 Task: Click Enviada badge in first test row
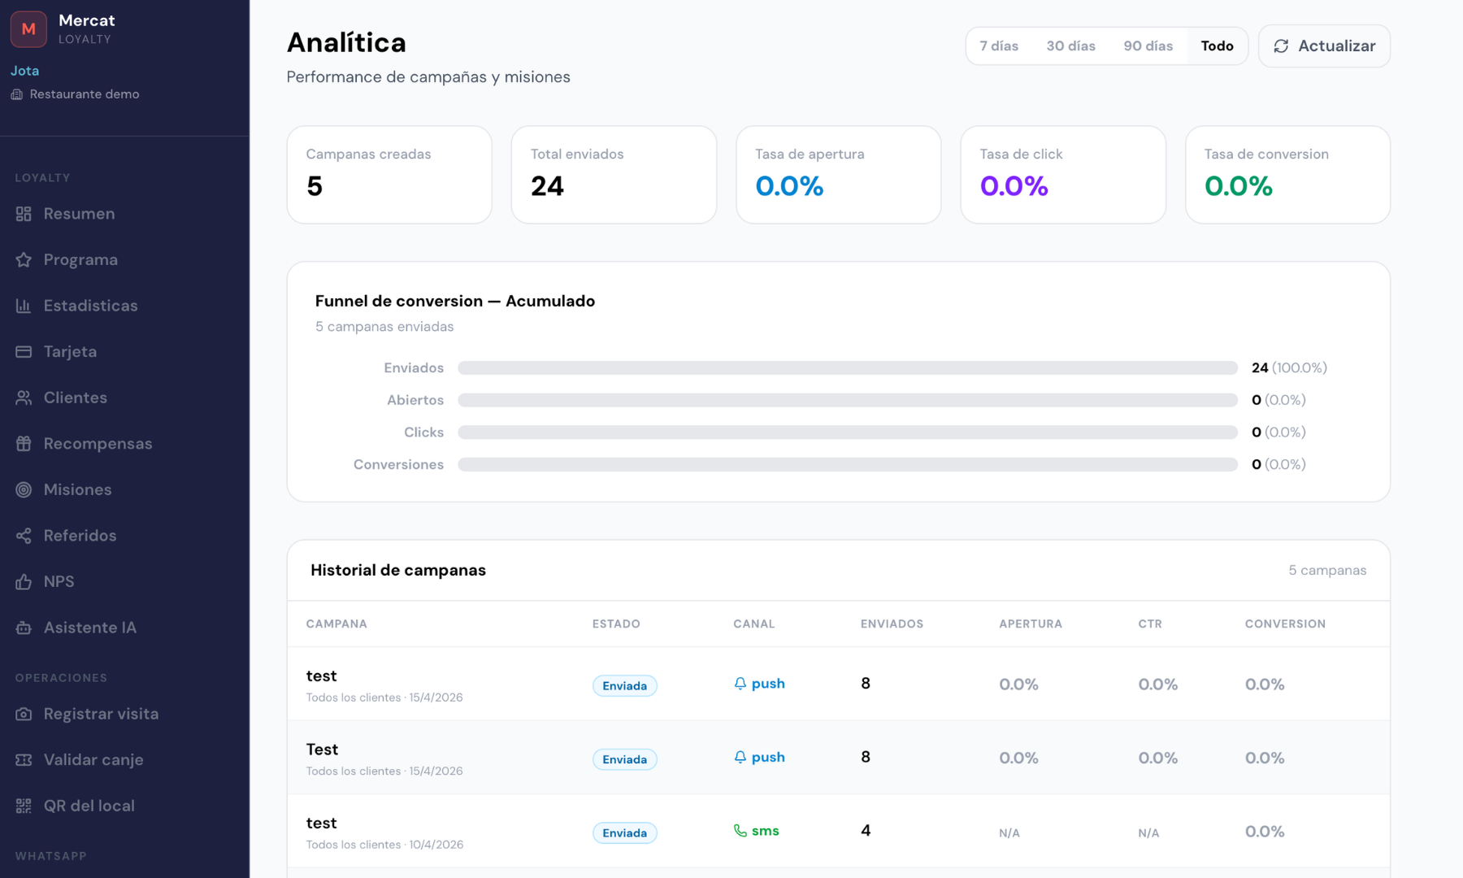(624, 686)
